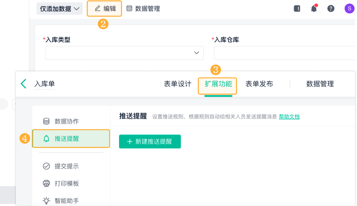Click the 编辑 button with pencil icon
The height and width of the screenshot is (206, 357).
pyautogui.click(x=105, y=9)
